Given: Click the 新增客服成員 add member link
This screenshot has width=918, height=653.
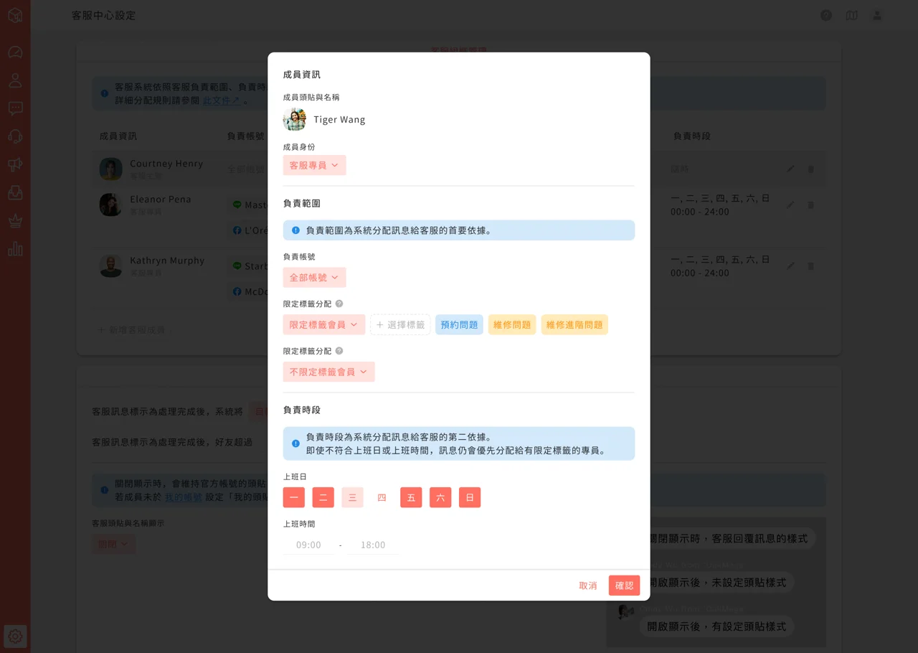Looking at the screenshot, I should (x=131, y=329).
